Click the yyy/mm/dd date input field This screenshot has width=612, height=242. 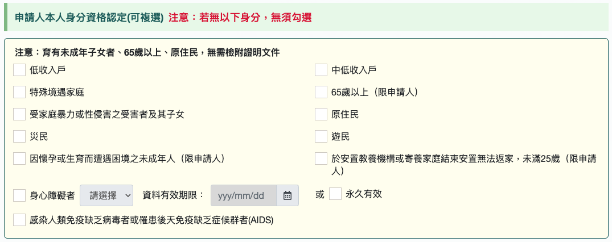(244, 195)
